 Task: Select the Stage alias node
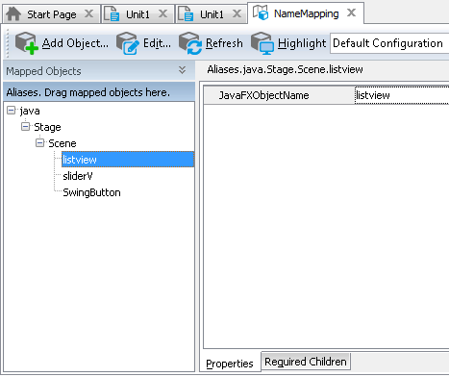tap(47, 127)
